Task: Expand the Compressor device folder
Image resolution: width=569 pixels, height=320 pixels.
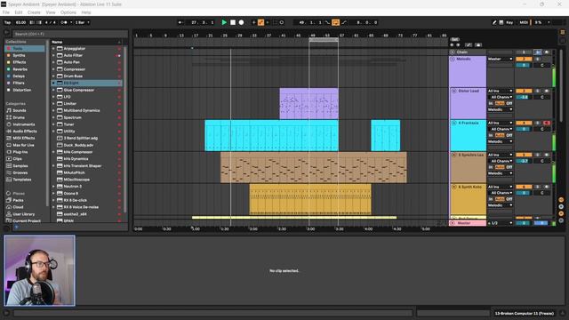Action: coord(53,69)
